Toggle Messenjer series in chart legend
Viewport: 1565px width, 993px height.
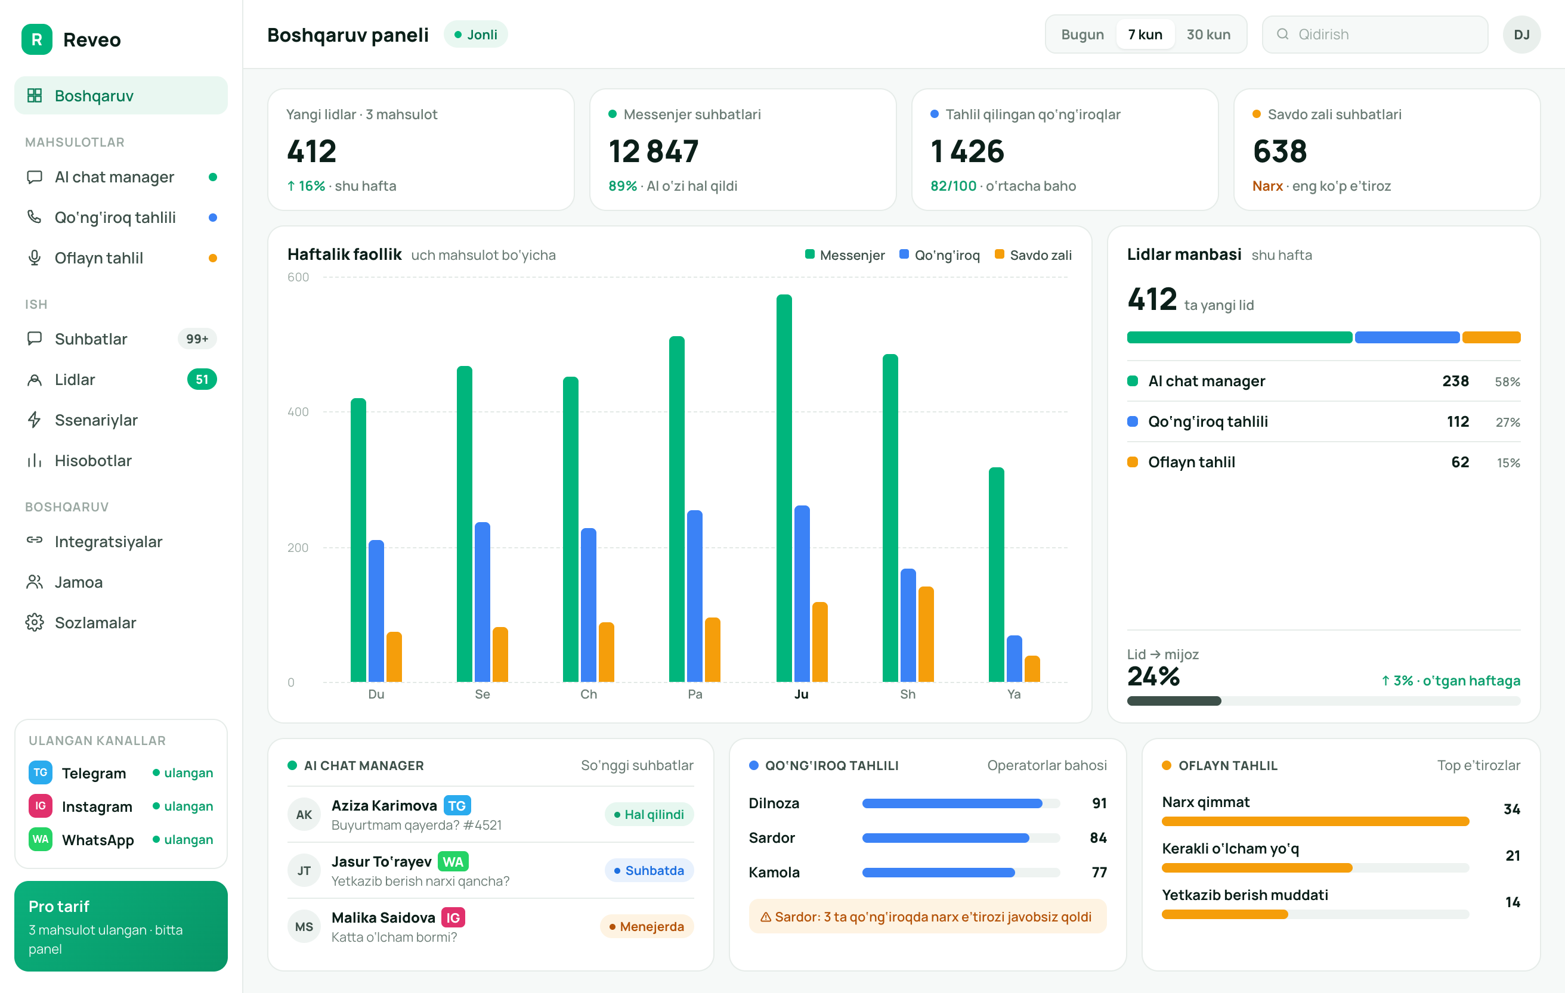[x=845, y=255]
